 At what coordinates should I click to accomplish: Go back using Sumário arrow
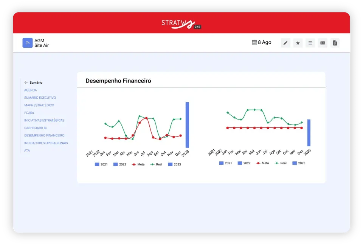pyautogui.click(x=26, y=83)
